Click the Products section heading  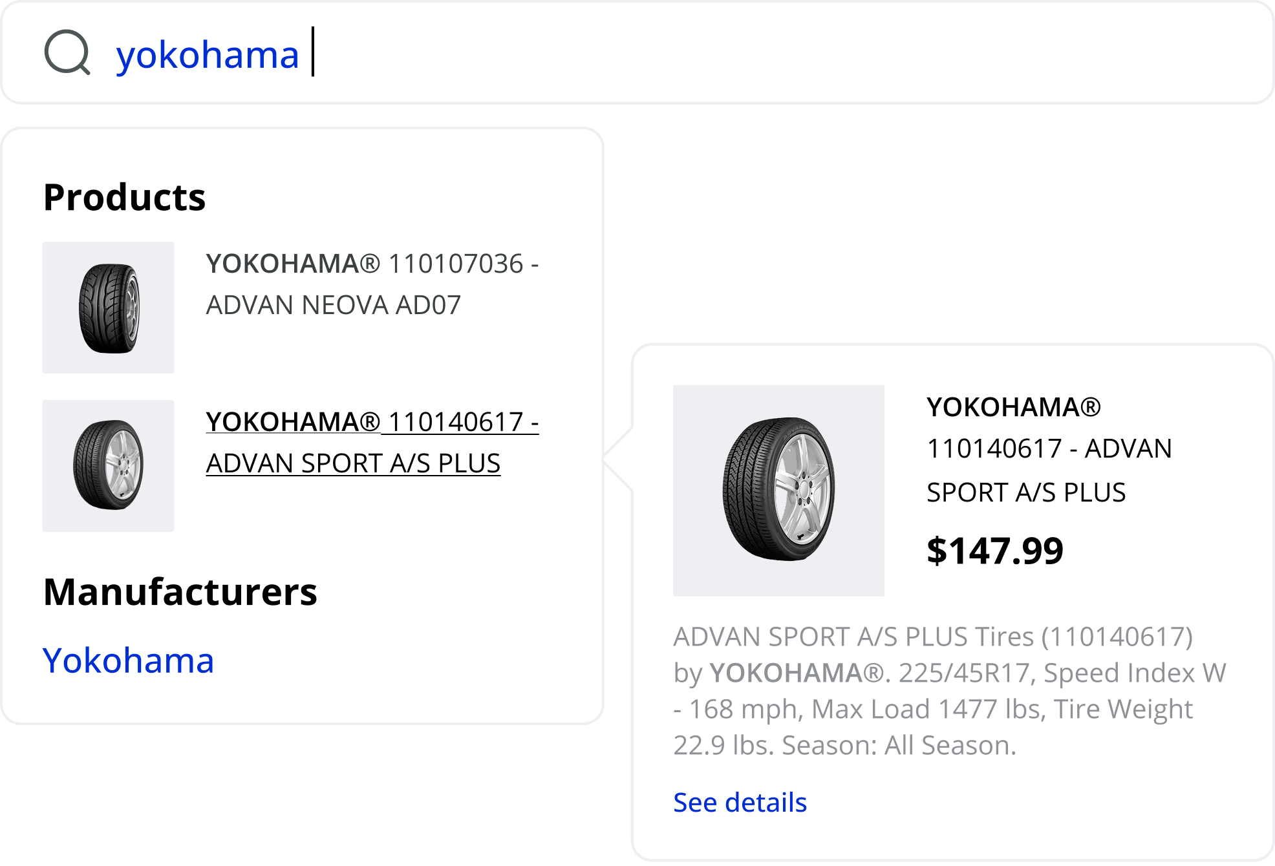(124, 197)
